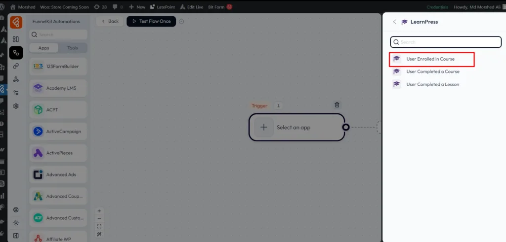Select the active flows icon in sidebar
The width and height of the screenshot is (506, 242).
16,53
